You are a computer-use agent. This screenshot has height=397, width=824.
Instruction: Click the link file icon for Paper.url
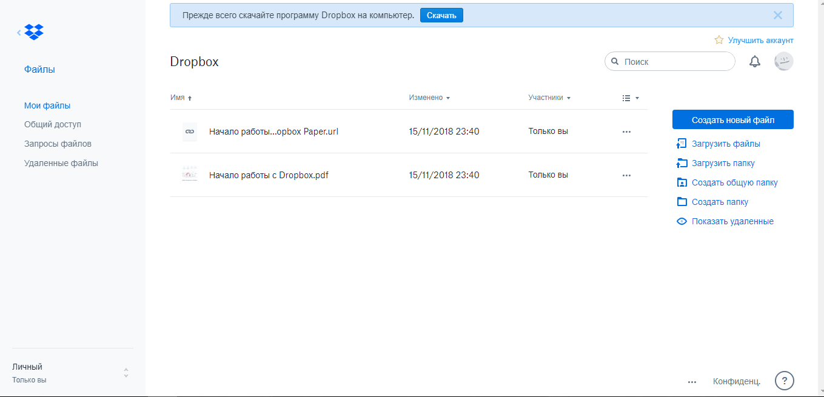pyautogui.click(x=190, y=132)
